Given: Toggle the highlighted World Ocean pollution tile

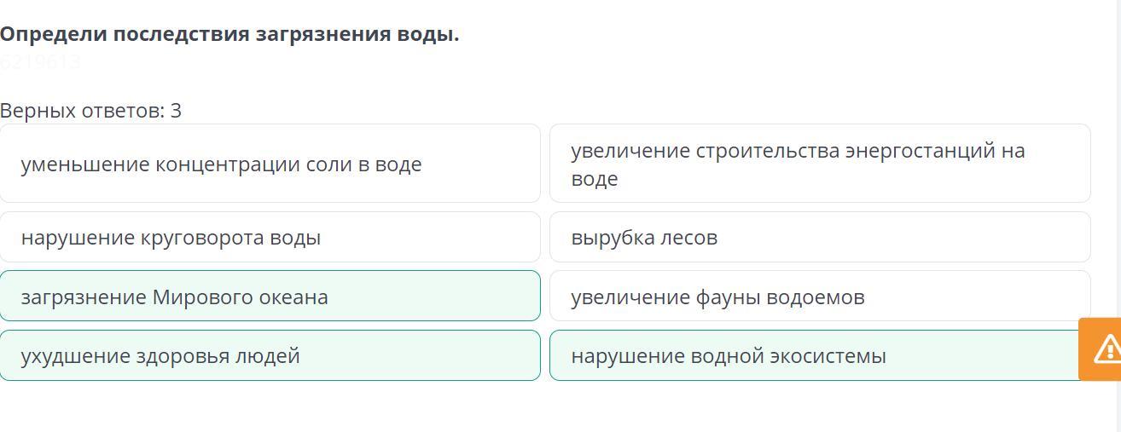Looking at the screenshot, I should click(x=270, y=297).
